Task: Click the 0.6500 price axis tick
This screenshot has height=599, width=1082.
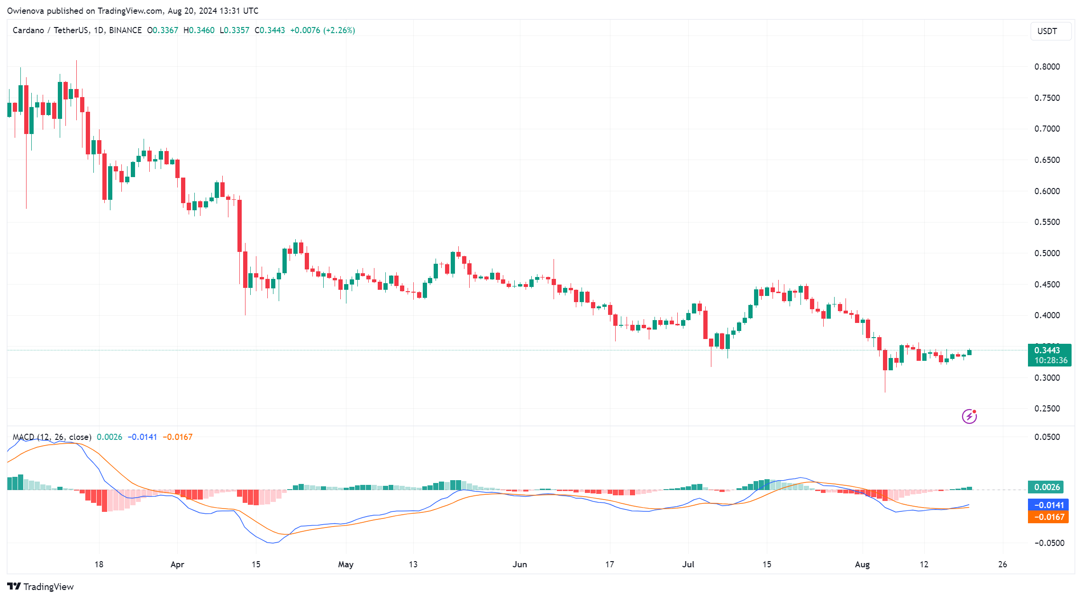Action: pyautogui.click(x=1047, y=160)
